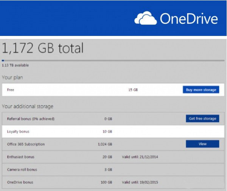Screen dimensions: 227x191
Task: Click the "15 GB" free plan value
Action: coord(133,90)
